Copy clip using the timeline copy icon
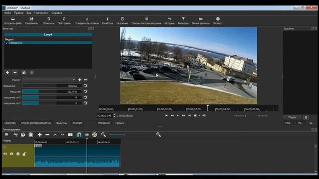Screen dimensions: 319x179 23,135
